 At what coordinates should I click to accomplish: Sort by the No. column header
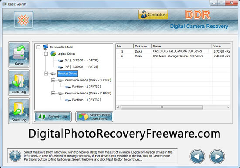124,46
